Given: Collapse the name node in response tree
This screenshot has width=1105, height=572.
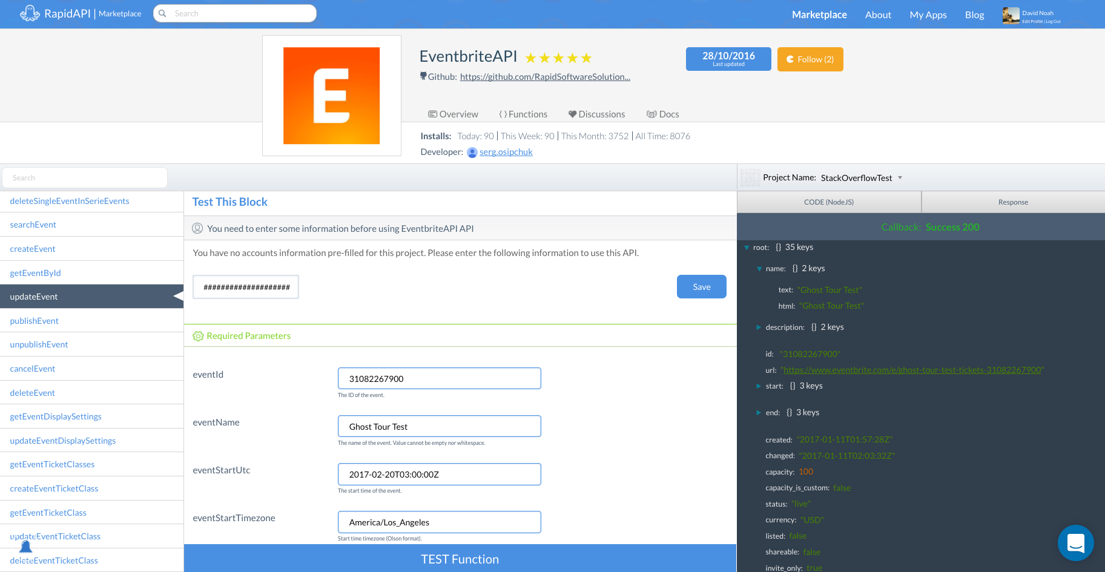Looking at the screenshot, I should (759, 269).
